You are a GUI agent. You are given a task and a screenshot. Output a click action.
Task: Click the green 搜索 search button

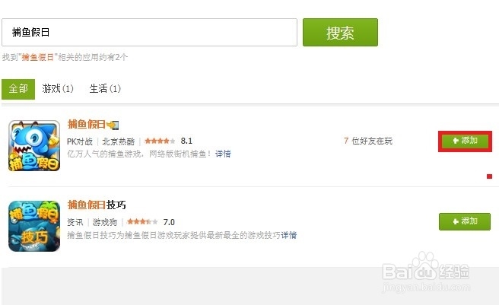(x=340, y=33)
